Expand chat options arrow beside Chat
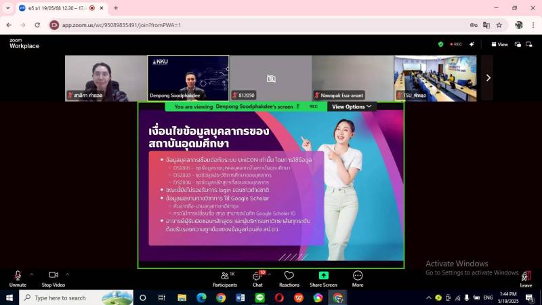Image resolution: width=542 pixels, height=305 pixels. click(x=269, y=274)
